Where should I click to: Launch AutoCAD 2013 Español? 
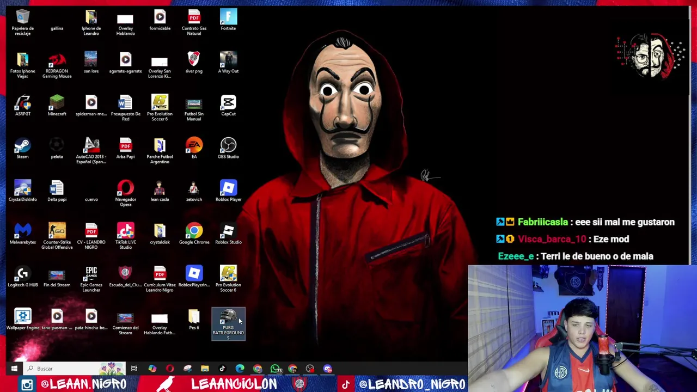click(91, 151)
